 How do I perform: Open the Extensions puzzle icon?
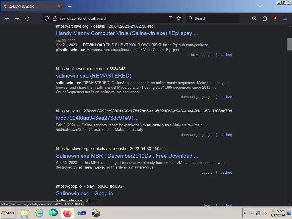265,18
